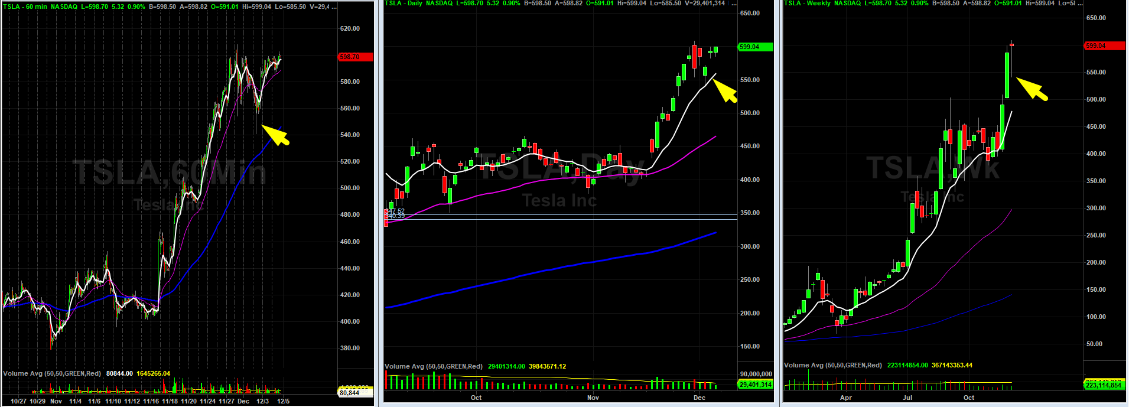1129x407 pixels.
Task: Select the green 599.04 price tag on Daily chart
Action: (755, 47)
